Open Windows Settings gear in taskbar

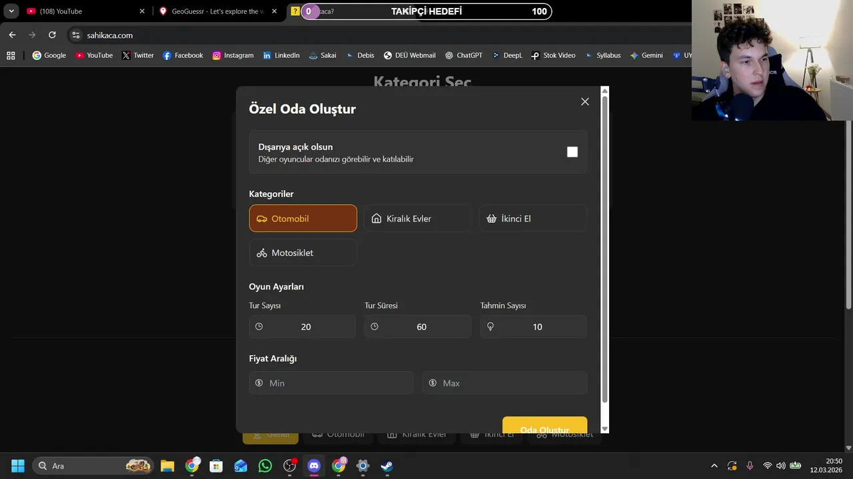pyautogui.click(x=363, y=466)
